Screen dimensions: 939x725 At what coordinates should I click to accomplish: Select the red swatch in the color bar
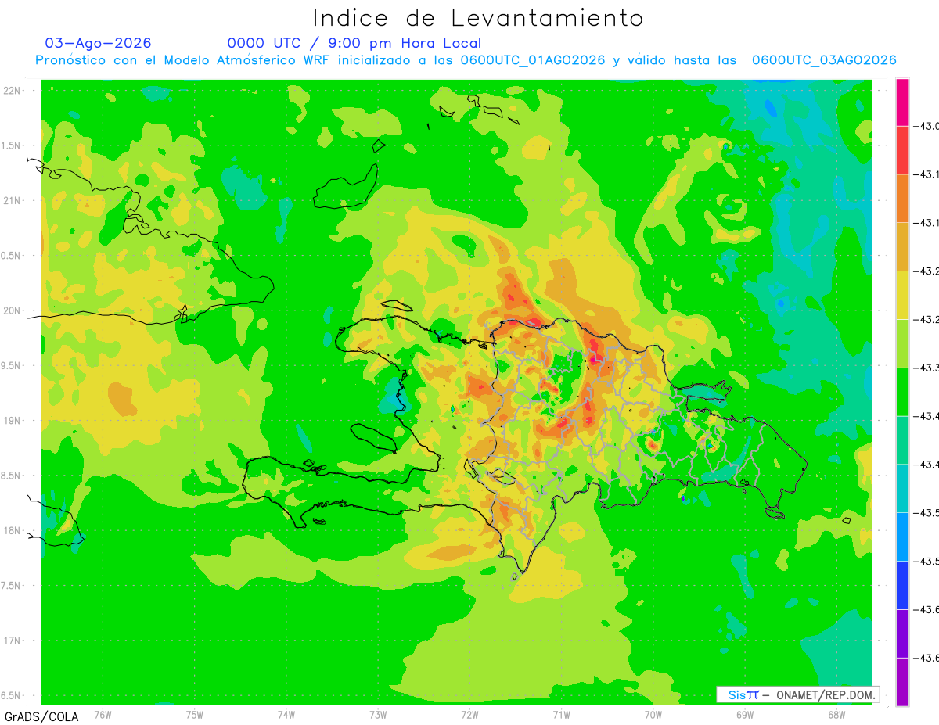[902, 150]
